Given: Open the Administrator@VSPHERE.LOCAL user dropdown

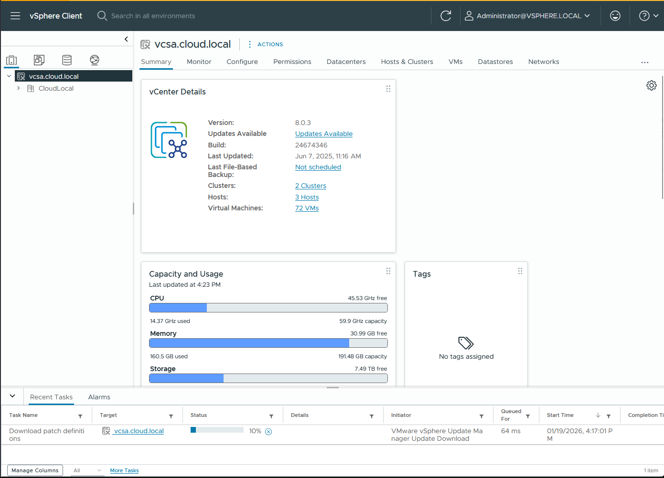Looking at the screenshot, I should (x=528, y=16).
